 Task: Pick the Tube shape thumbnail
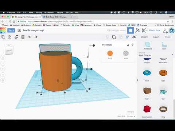pyautogui.click(x=163, y=73)
